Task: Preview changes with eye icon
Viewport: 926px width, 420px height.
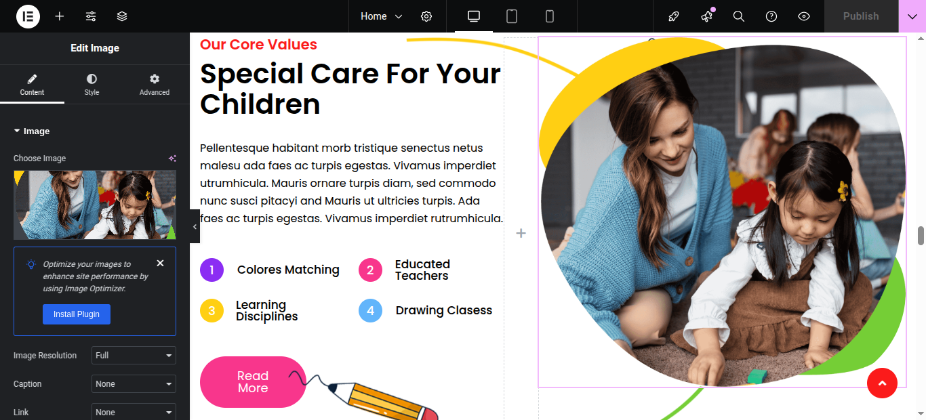Action: tap(804, 16)
